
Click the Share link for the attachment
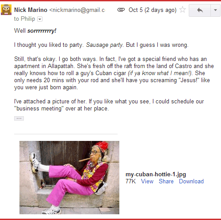click(x=166, y=181)
